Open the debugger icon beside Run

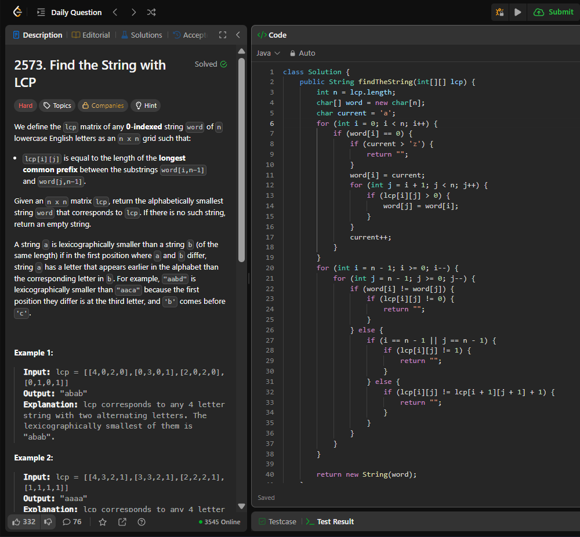[500, 12]
